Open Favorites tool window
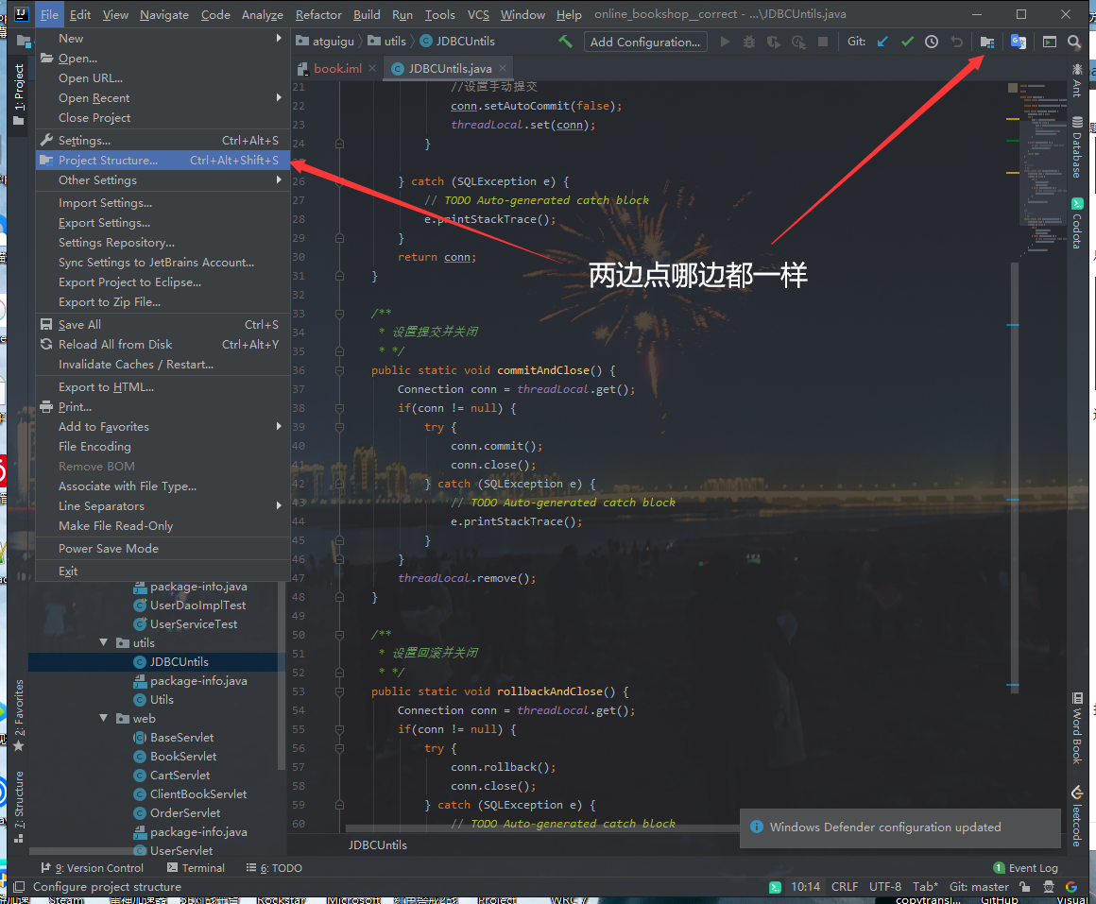 (19, 715)
